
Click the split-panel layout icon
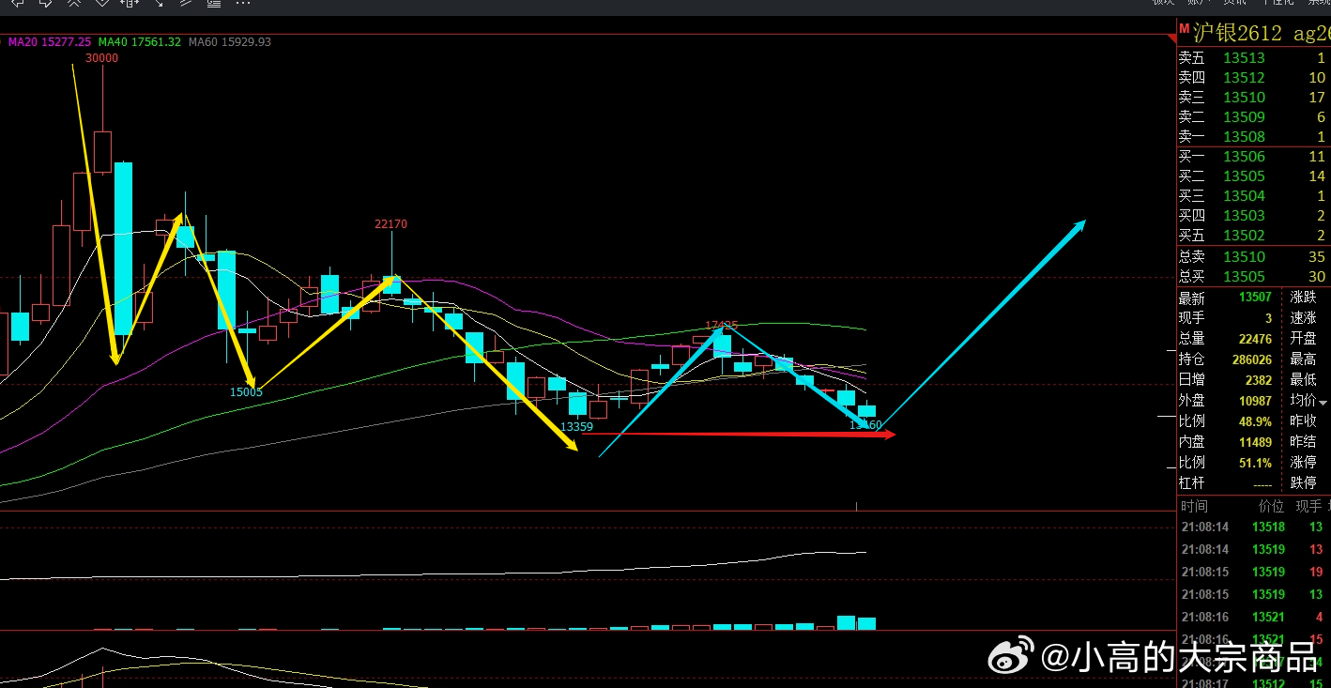point(130,3)
